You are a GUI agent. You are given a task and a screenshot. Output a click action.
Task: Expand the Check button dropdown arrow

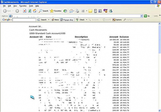pyautogui.click(x=87, y=20)
